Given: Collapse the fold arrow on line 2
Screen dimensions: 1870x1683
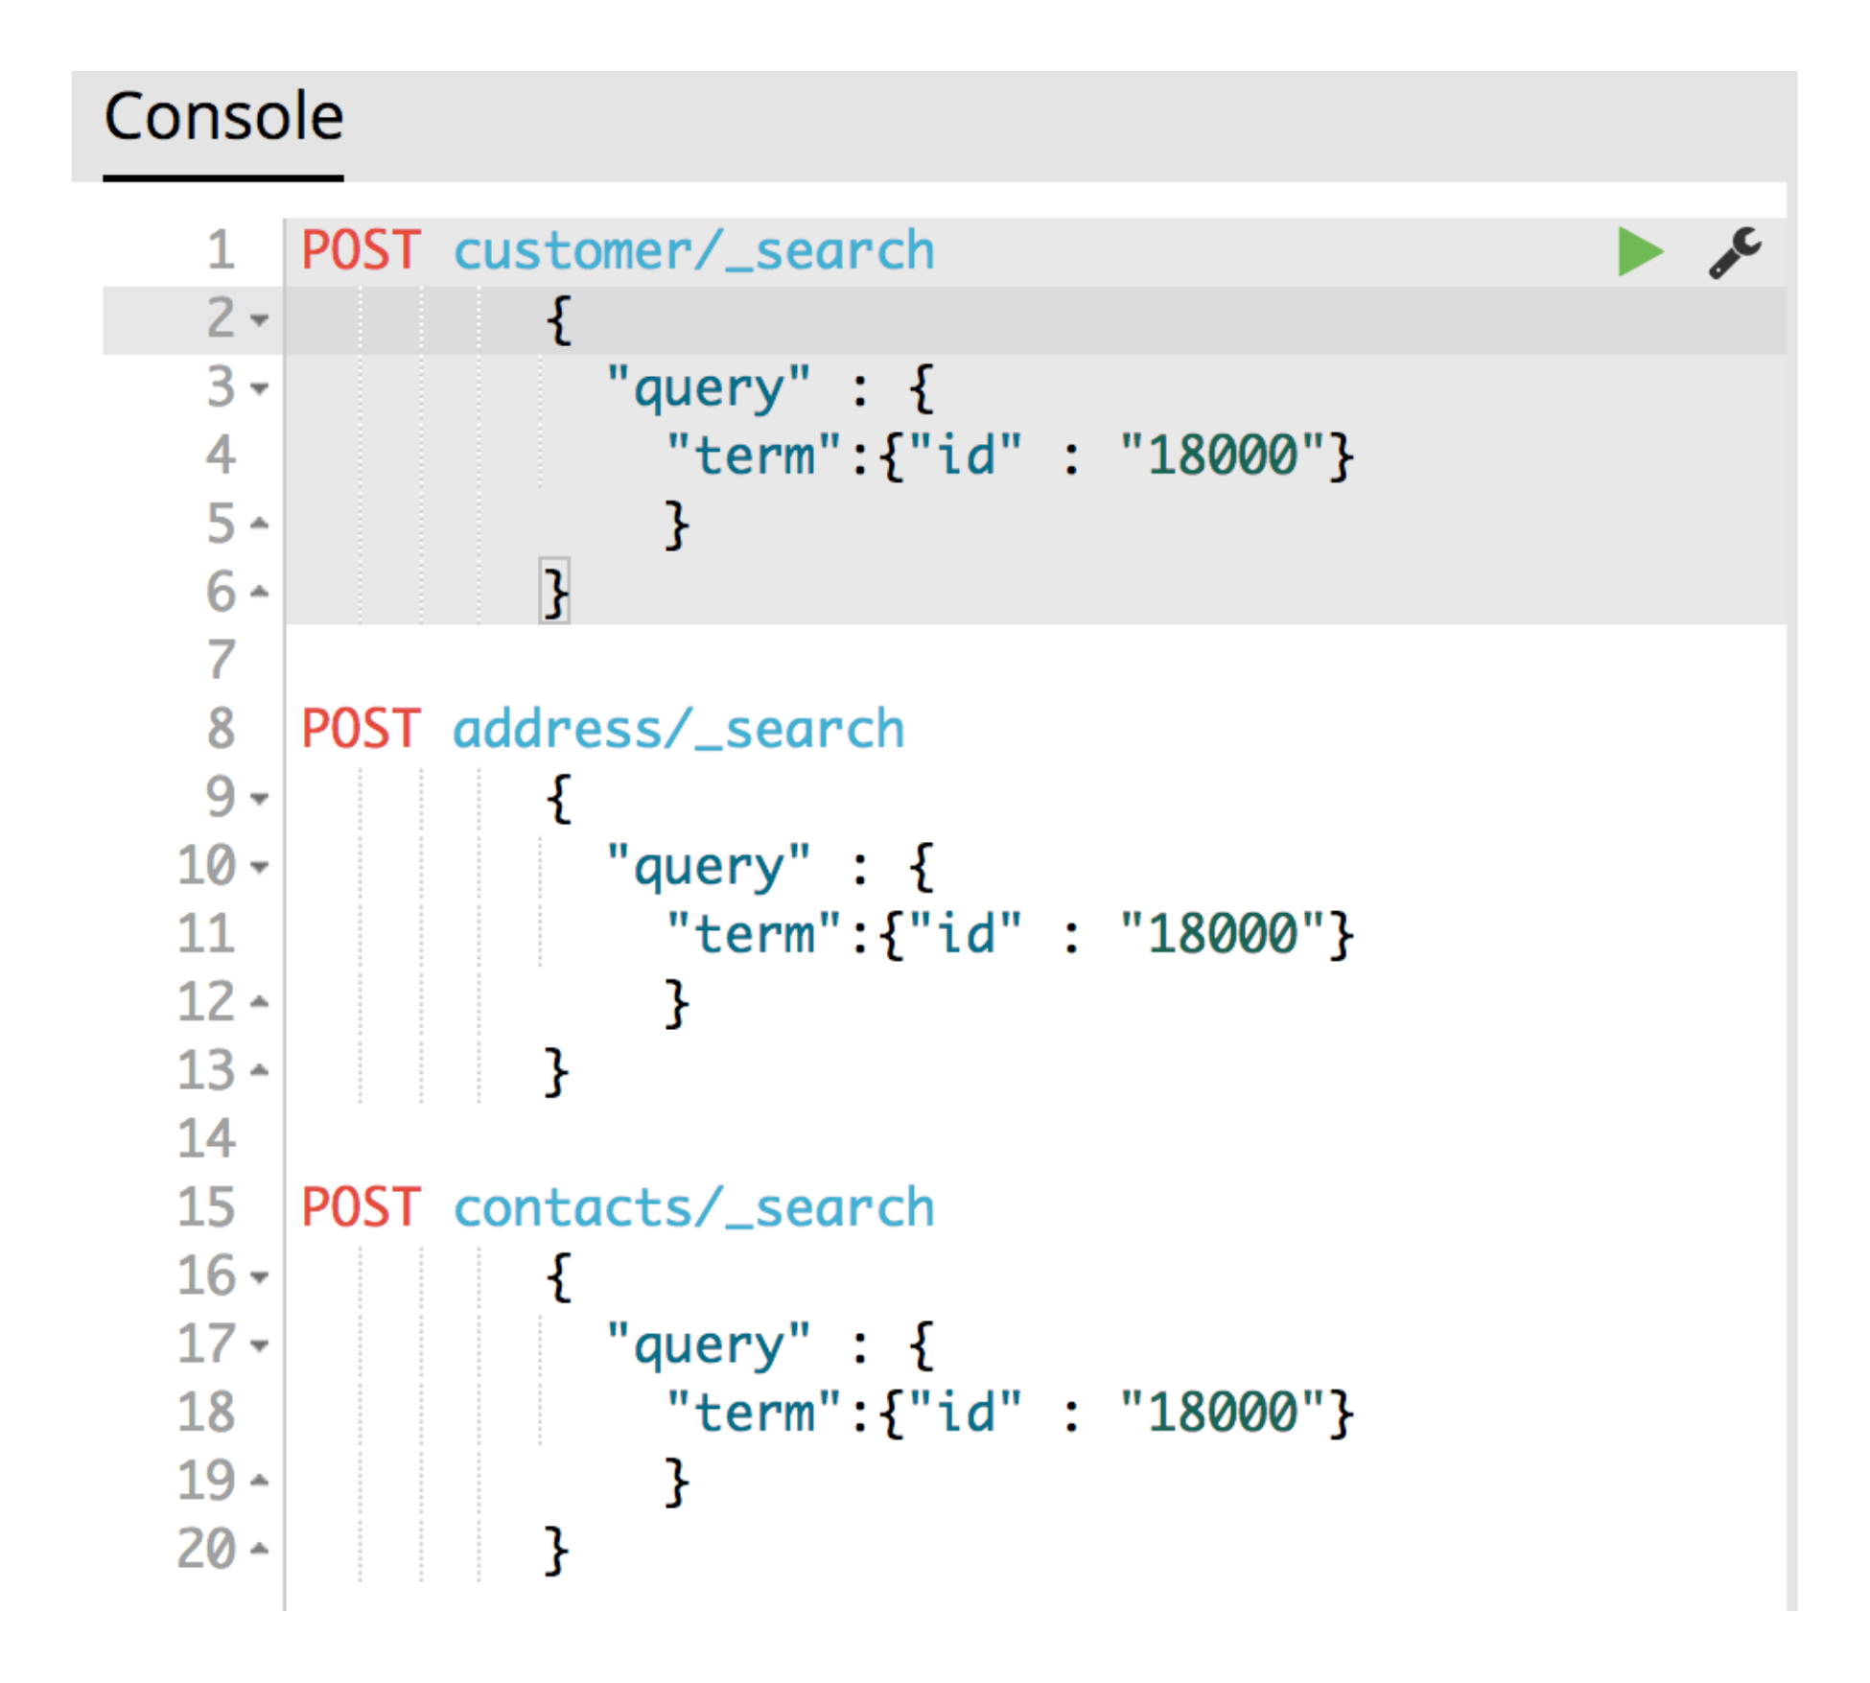Looking at the screenshot, I should (259, 319).
